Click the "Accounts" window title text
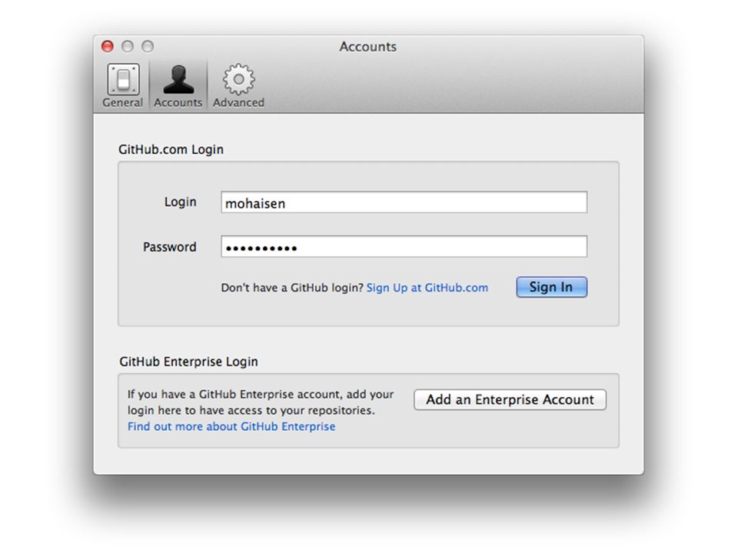738x554 pixels. tap(368, 47)
